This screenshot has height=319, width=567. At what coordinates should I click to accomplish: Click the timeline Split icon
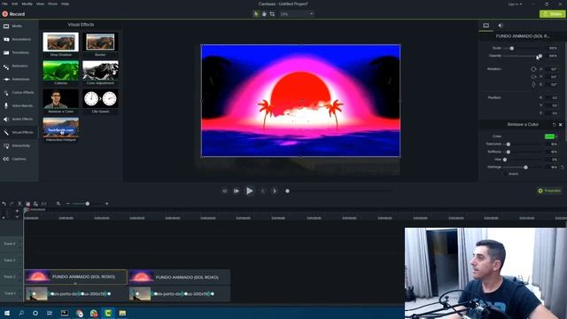[43, 204]
